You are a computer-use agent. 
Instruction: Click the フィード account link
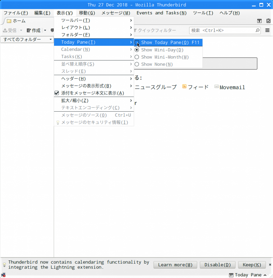click(198, 87)
